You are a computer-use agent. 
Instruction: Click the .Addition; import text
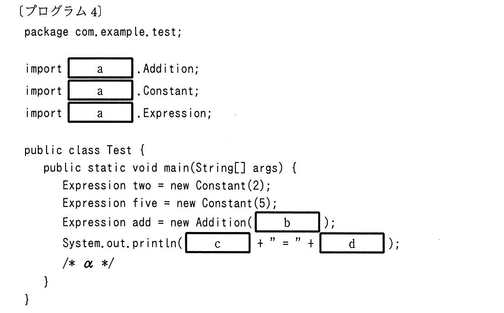point(168,69)
